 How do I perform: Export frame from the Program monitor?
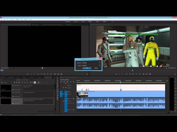[150, 74]
